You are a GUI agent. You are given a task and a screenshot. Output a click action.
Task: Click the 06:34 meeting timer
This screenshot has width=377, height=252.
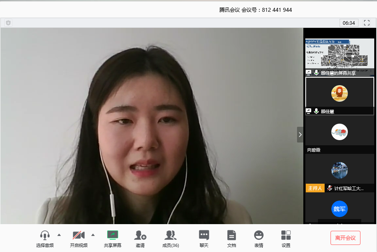coord(349,22)
